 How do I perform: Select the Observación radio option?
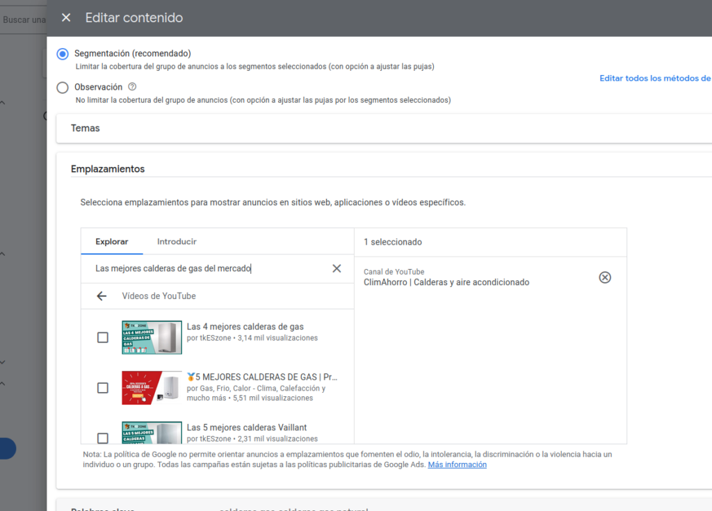click(63, 88)
